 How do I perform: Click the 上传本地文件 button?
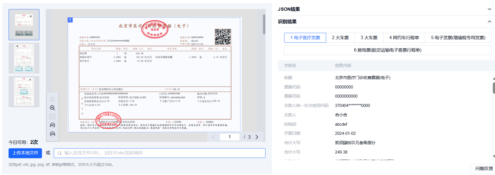[x=25, y=153]
